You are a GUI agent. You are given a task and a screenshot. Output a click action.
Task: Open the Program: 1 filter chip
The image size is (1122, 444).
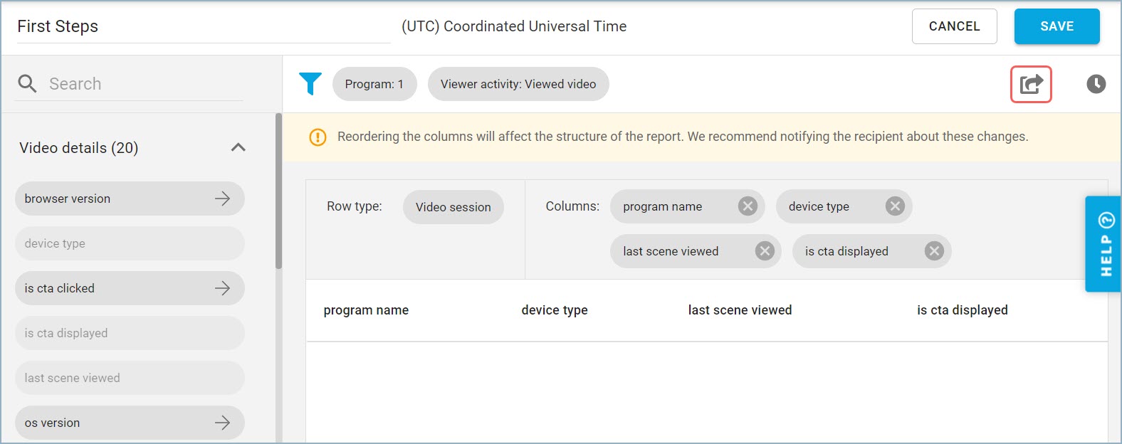point(374,84)
